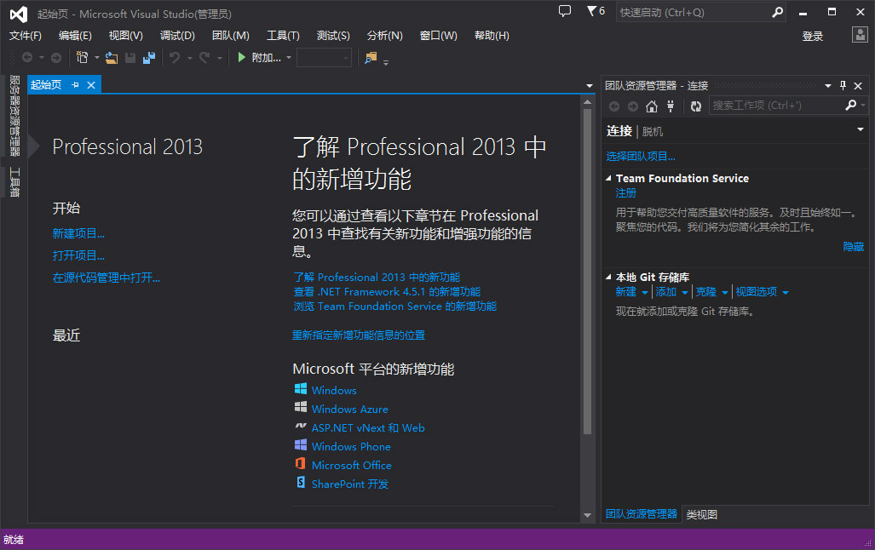This screenshot has height=550, width=875.
Task: Refresh Team Explorer with the refresh icon
Action: click(x=695, y=106)
